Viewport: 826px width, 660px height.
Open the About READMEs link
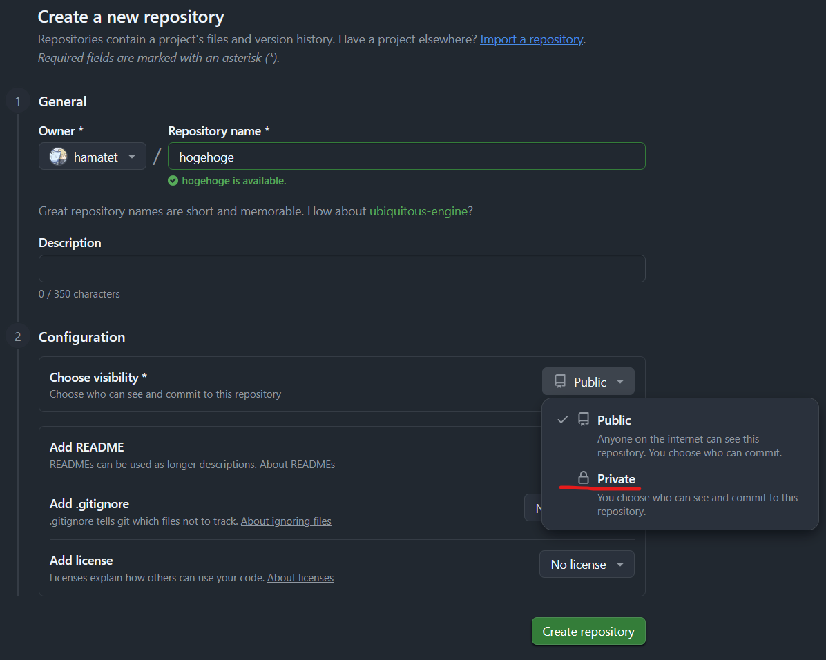click(297, 465)
